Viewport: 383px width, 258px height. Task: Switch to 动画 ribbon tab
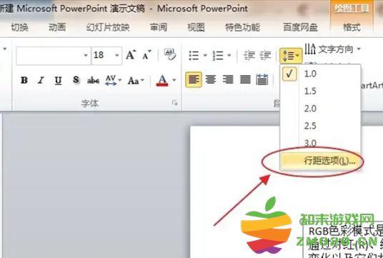pyautogui.click(x=57, y=27)
